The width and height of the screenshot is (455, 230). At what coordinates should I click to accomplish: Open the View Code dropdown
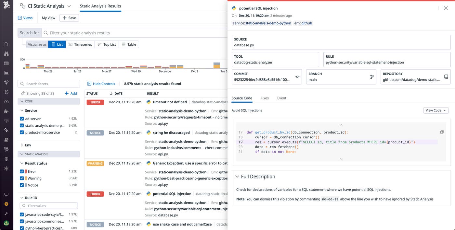pos(435,110)
